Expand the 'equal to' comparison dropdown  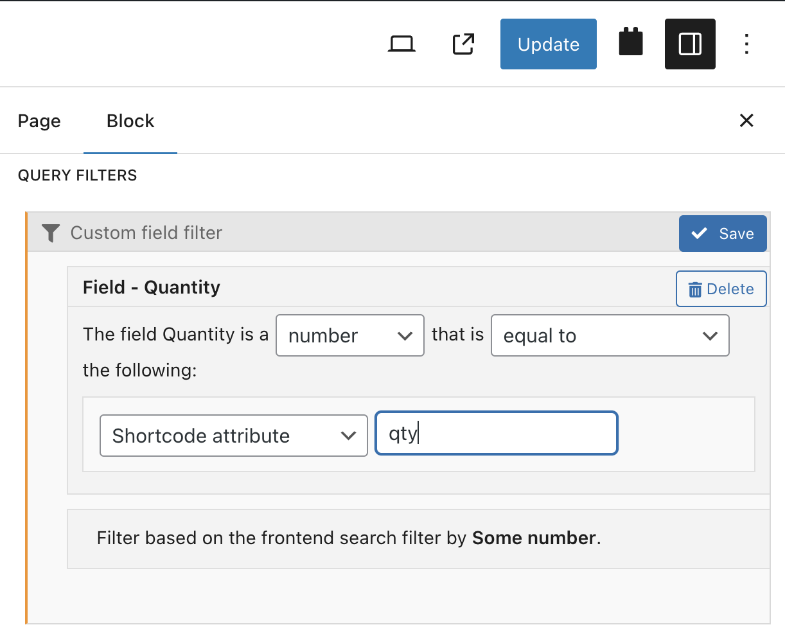(x=610, y=335)
